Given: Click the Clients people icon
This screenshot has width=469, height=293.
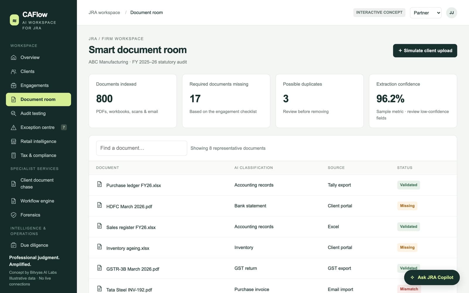Looking at the screenshot, I should [x=13, y=71].
